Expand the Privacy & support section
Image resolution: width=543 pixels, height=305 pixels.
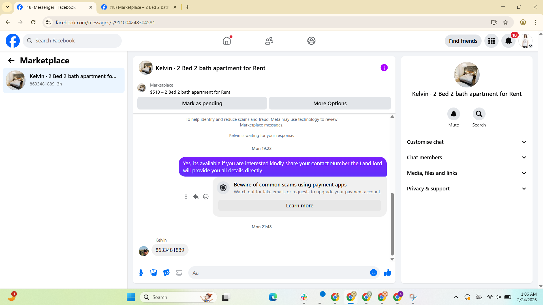click(x=467, y=189)
